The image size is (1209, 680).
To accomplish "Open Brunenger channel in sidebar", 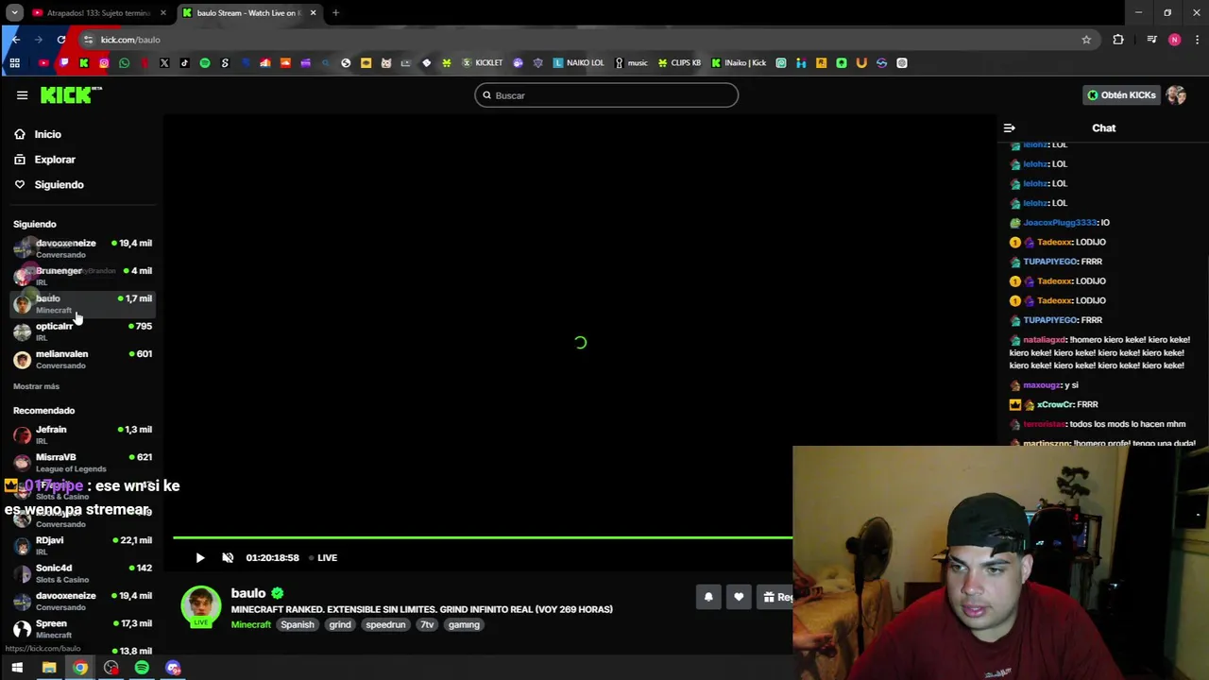I will 83,276.
